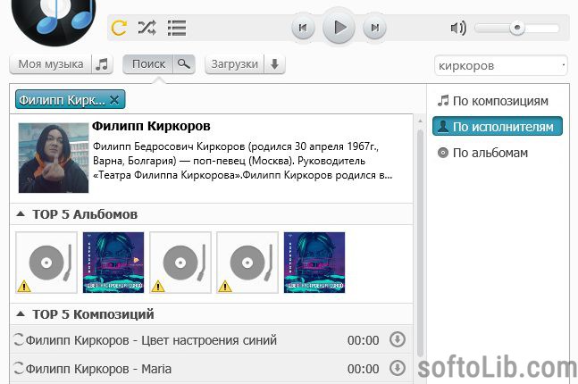Close the Филипп Кирк... result tab
Viewport: 578px width, 384px height.
pyautogui.click(x=114, y=100)
